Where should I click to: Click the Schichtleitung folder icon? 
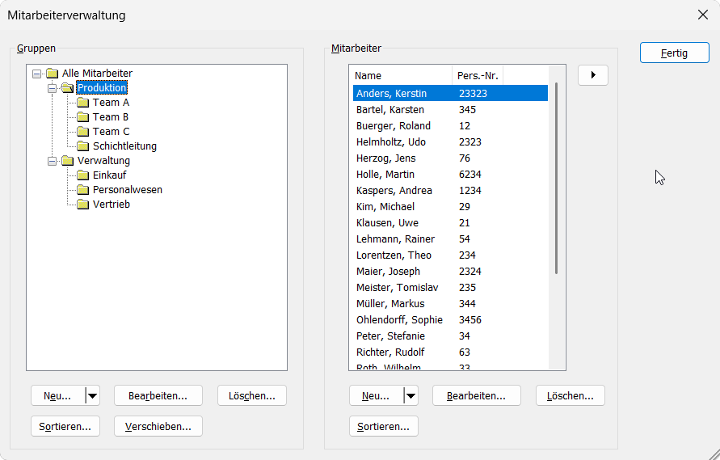click(82, 146)
